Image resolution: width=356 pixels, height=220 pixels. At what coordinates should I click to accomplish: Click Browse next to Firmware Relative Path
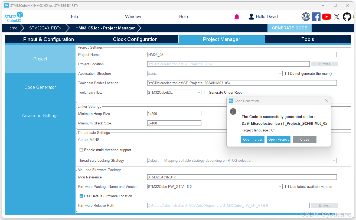325,205
